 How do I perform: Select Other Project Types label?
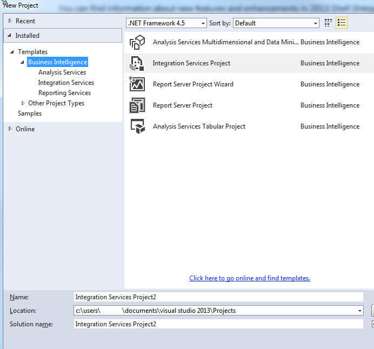click(x=56, y=103)
